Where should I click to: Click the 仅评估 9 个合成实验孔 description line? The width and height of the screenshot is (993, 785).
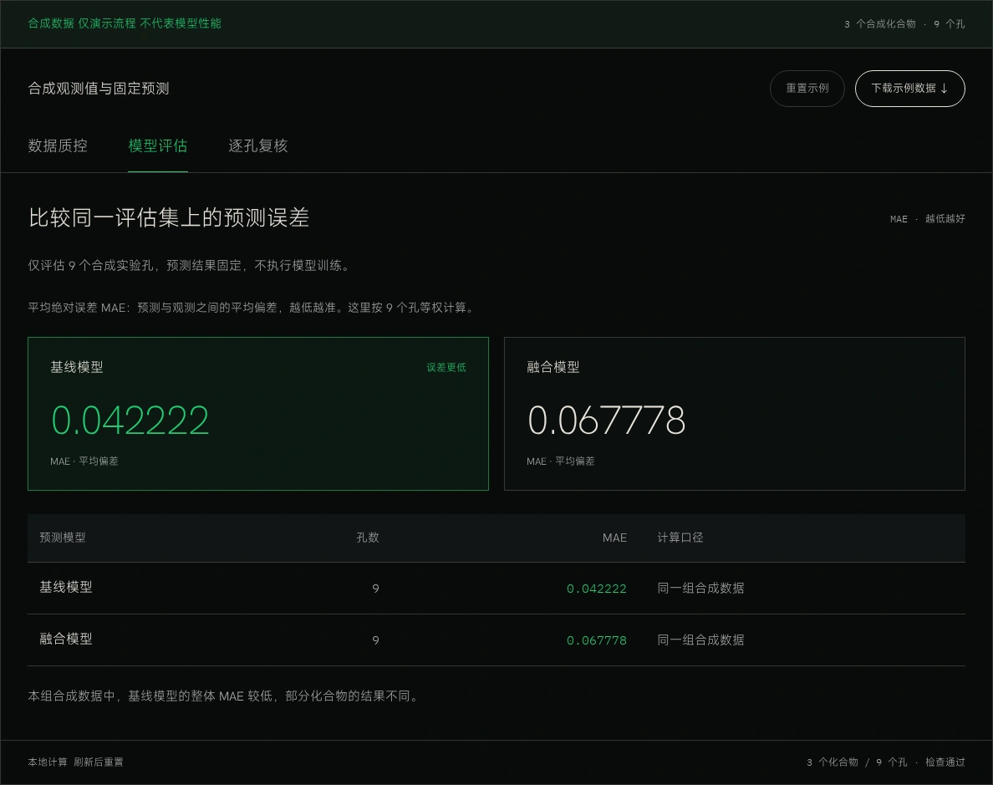190,266
